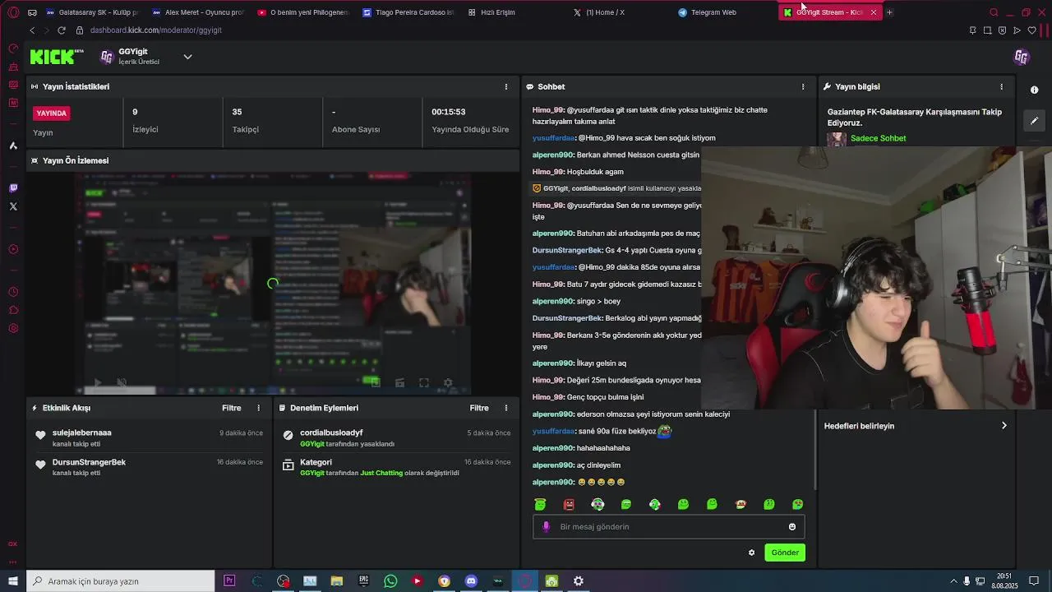The height and width of the screenshot is (592, 1052).
Task: Open X icon in Opera sidebar
Action: click(13, 206)
